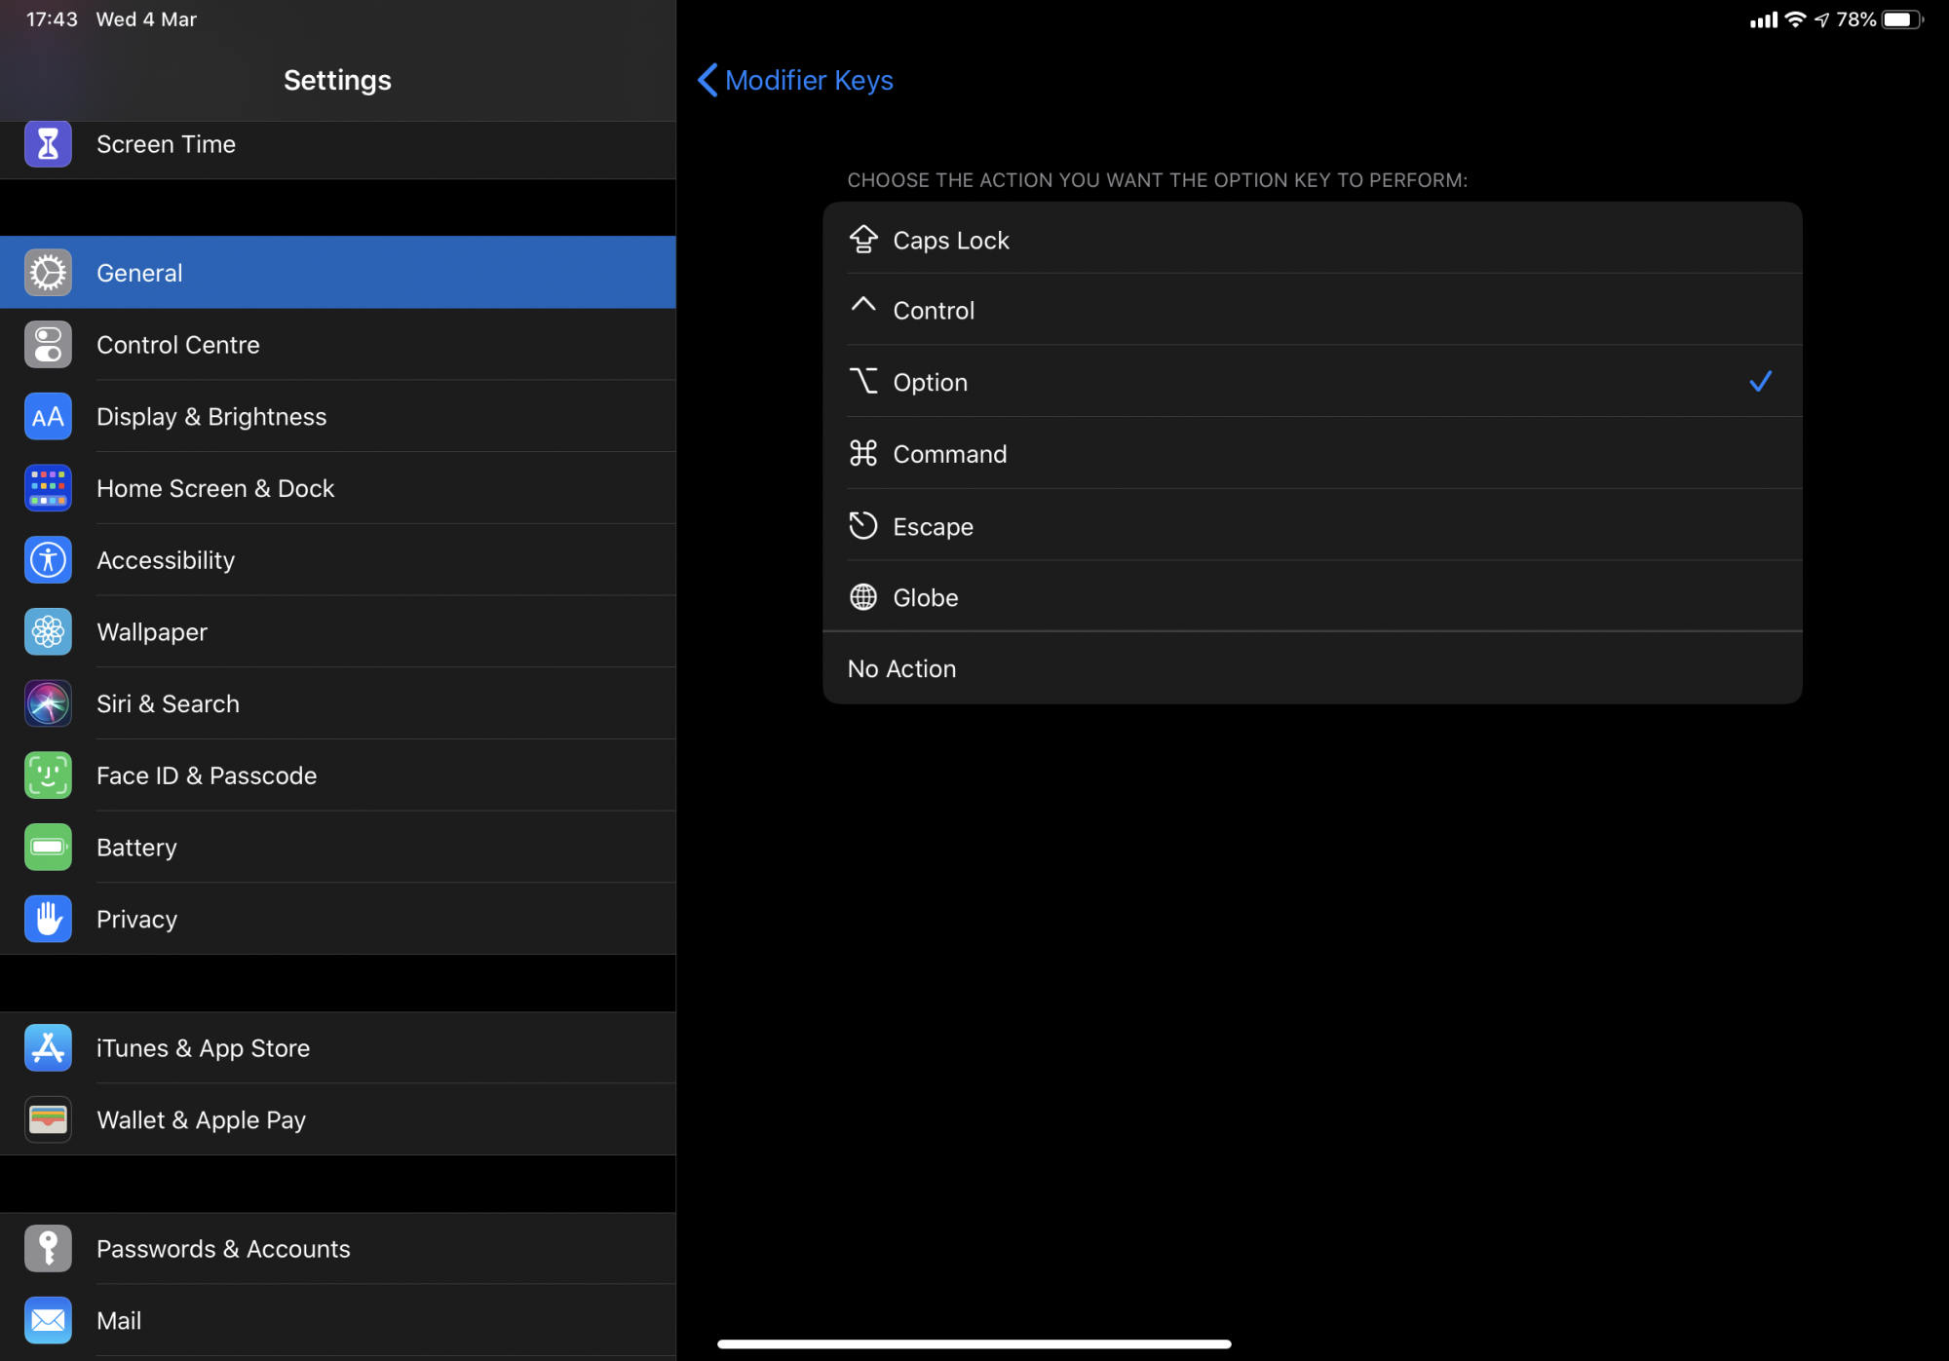1949x1361 pixels.
Task: Open the Screen Time hourglass icon
Action: pos(48,144)
